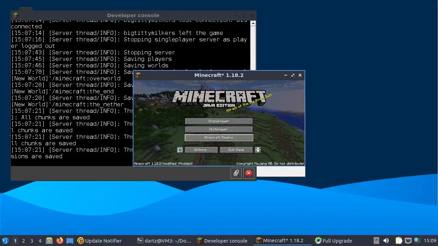Viewport: 438px width, 246px height.
Task: Open Minecraft Realms
Action: (219, 138)
